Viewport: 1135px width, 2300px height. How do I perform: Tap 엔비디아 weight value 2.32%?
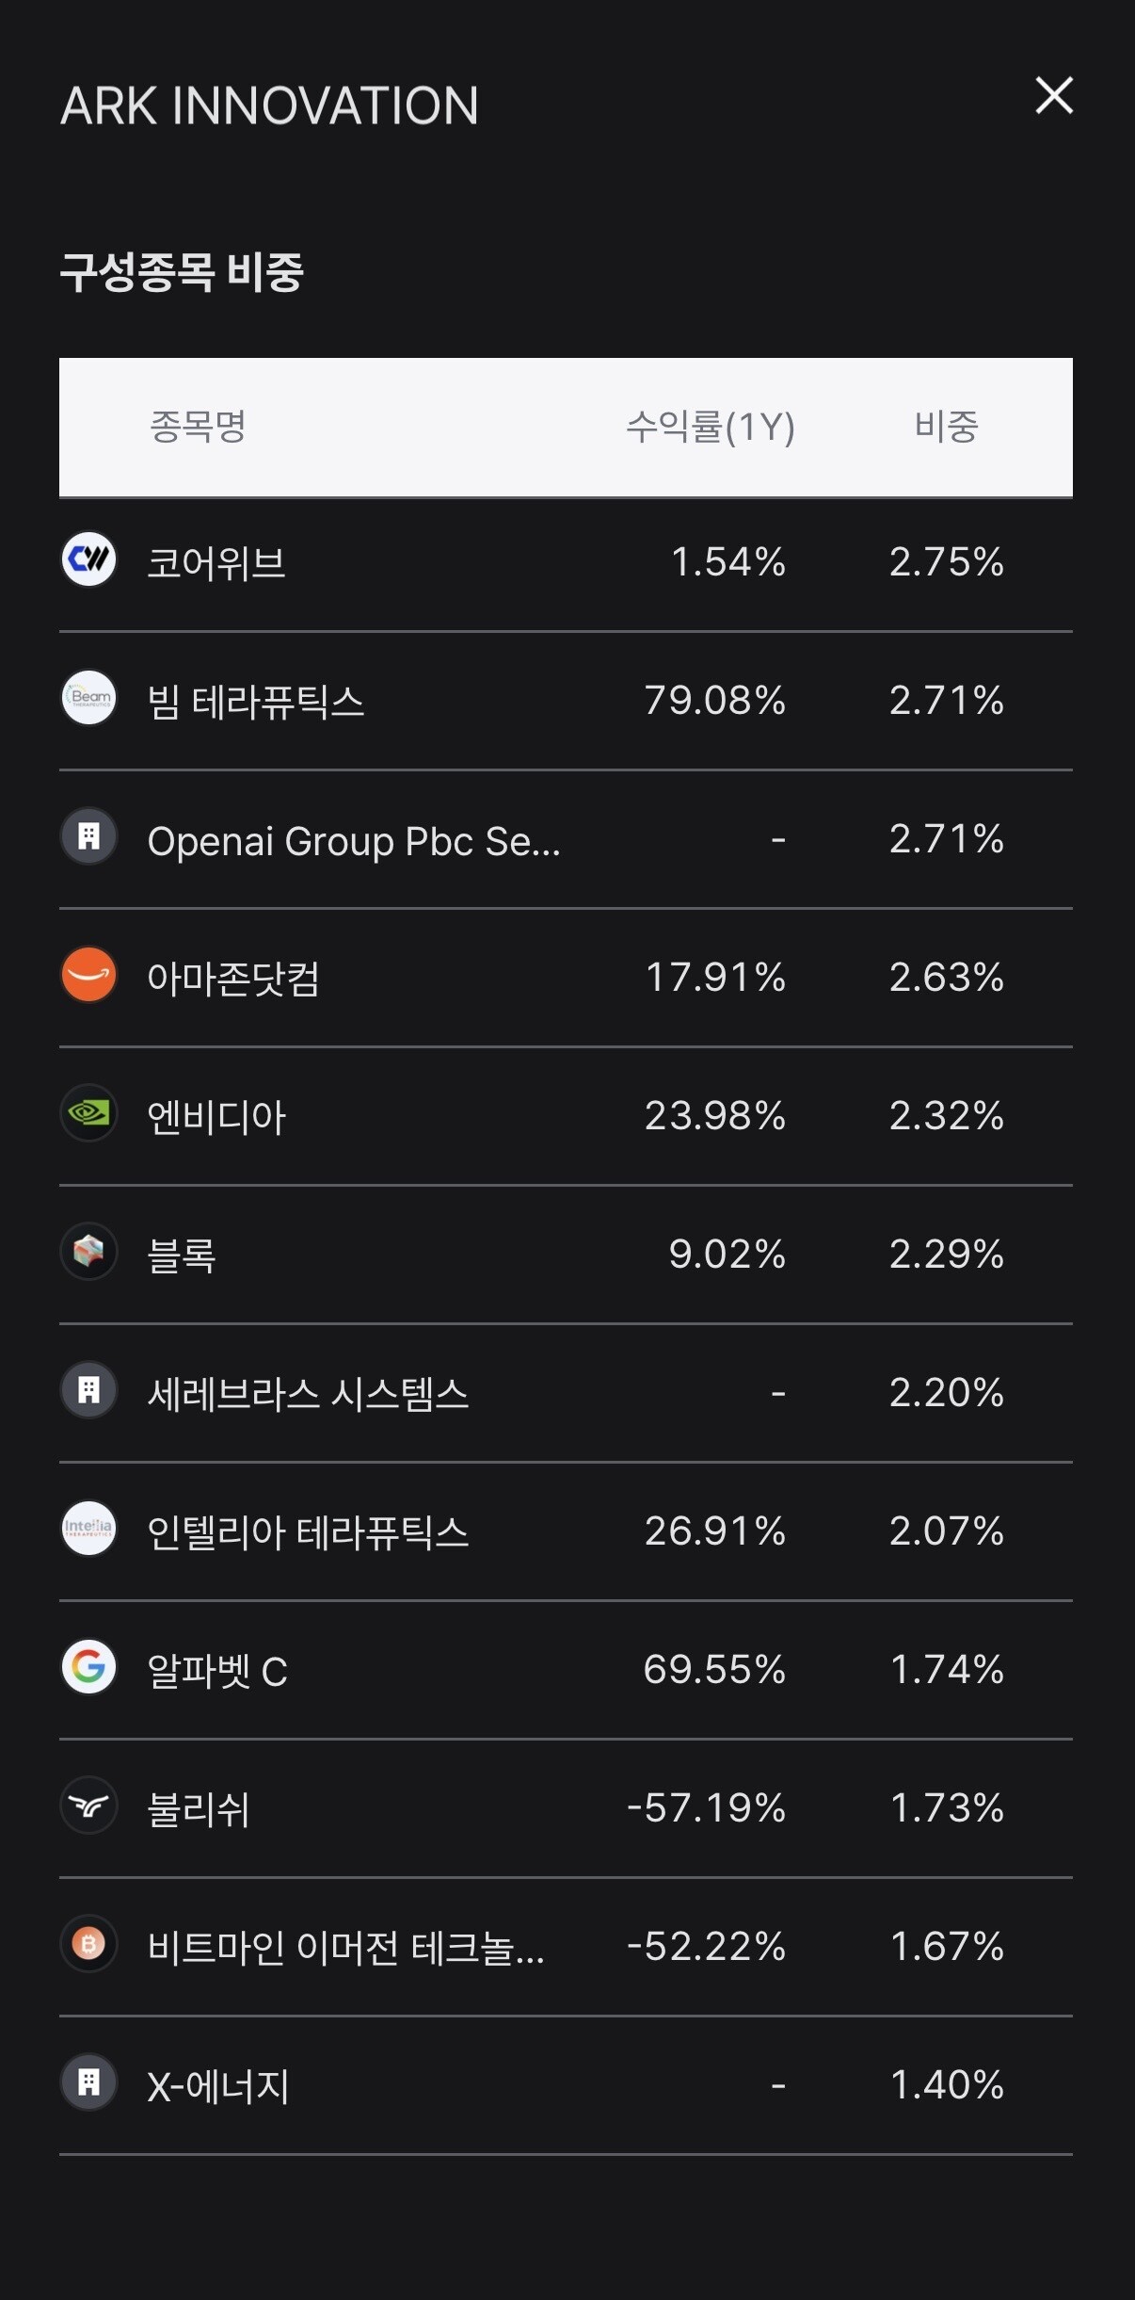click(947, 1115)
